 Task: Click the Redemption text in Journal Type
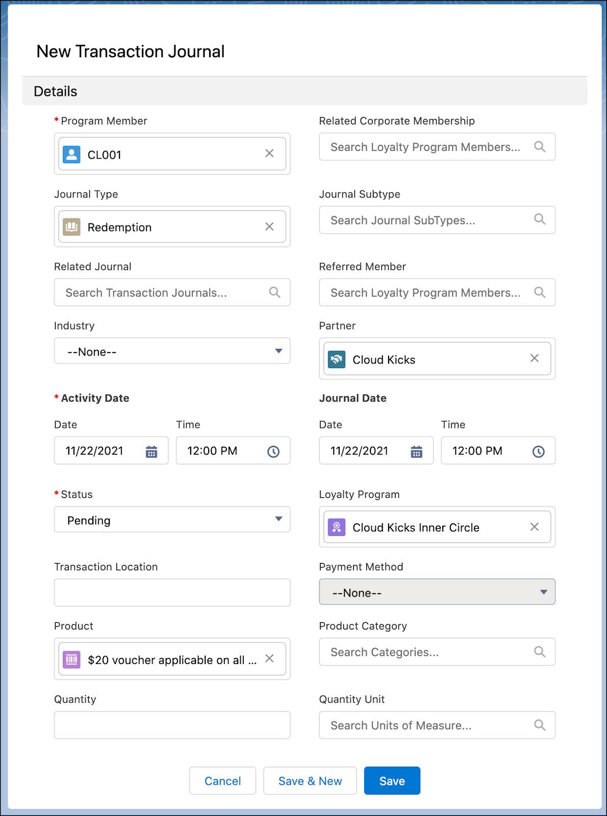119,227
